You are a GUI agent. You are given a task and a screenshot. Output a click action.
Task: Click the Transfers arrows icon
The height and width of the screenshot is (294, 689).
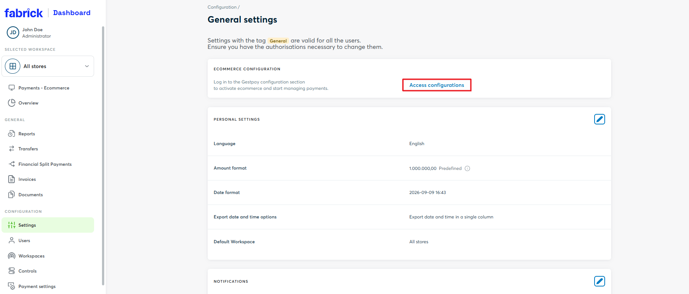point(12,149)
